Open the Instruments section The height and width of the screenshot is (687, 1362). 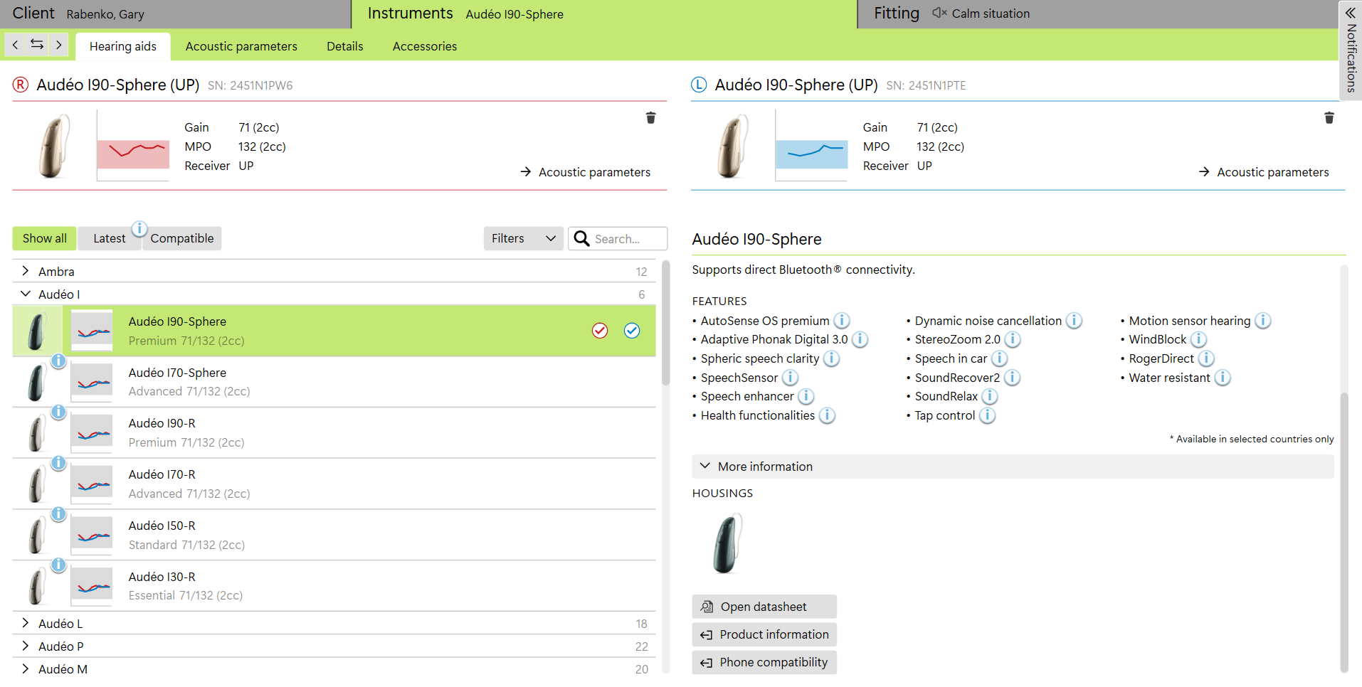604,14
